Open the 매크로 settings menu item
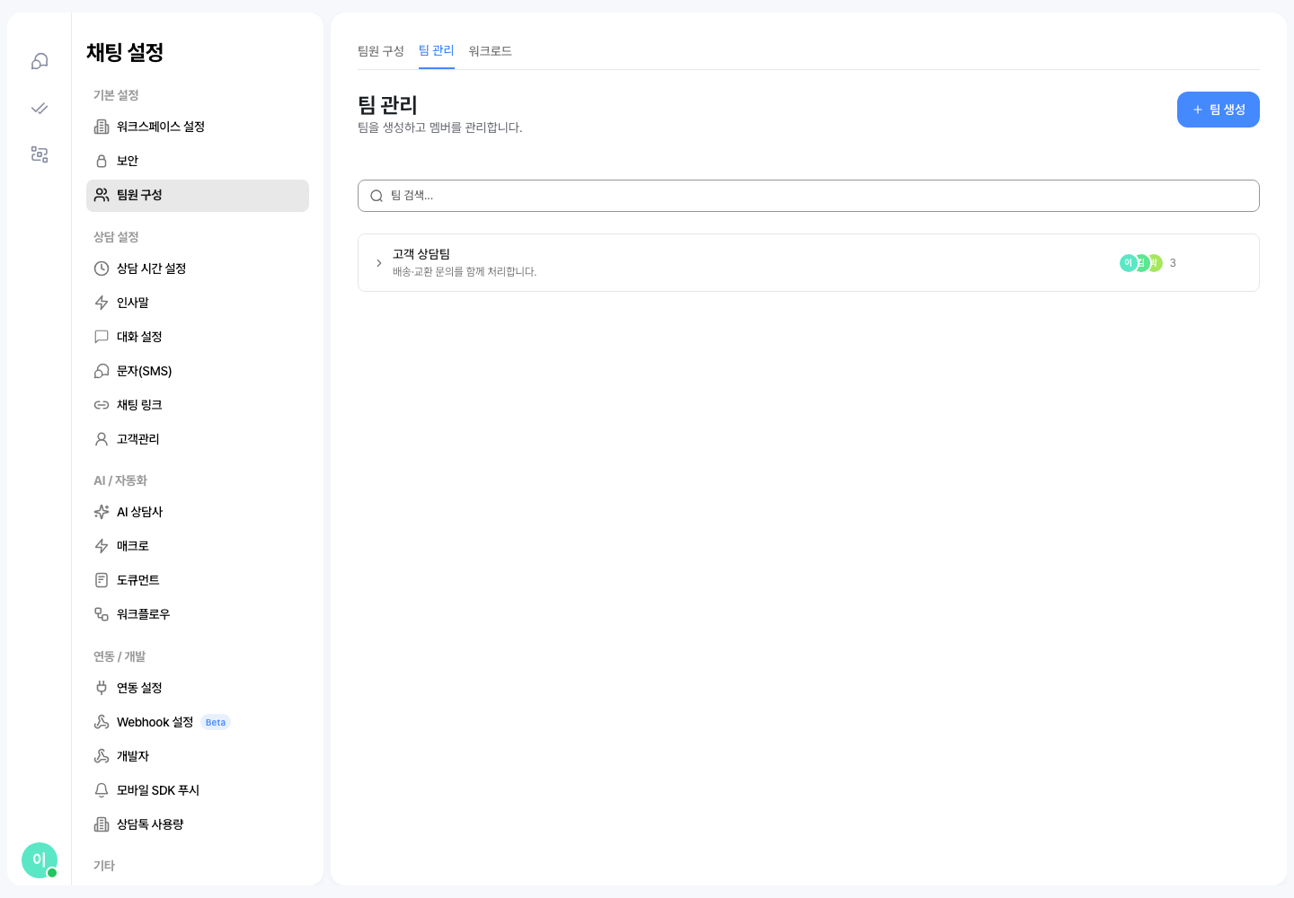The width and height of the screenshot is (1294, 898). 198,546
